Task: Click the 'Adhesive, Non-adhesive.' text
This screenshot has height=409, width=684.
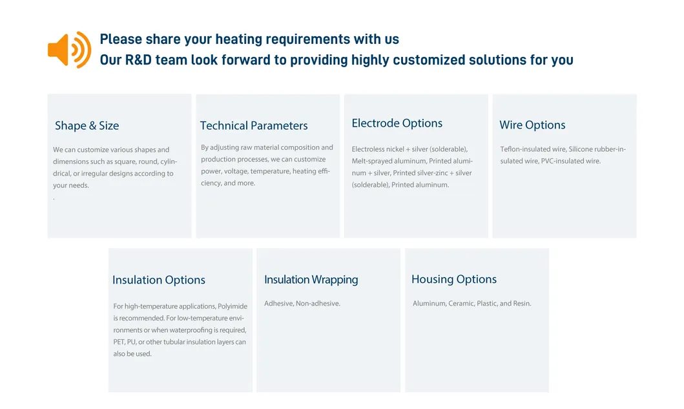Action: [302, 304]
